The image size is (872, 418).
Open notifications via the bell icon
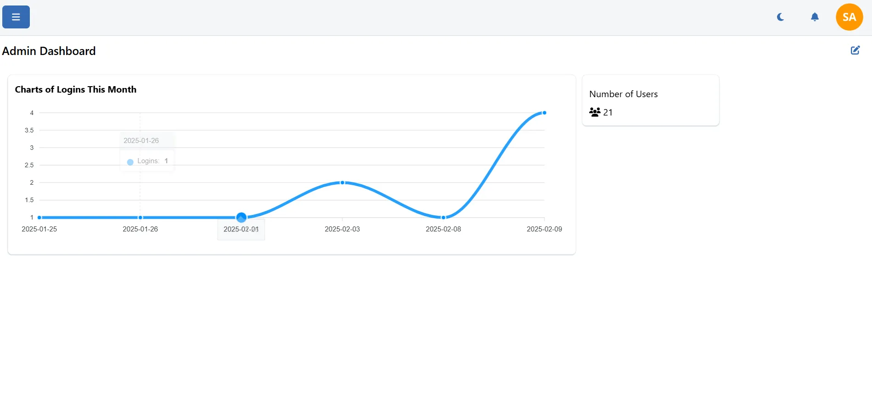click(815, 16)
